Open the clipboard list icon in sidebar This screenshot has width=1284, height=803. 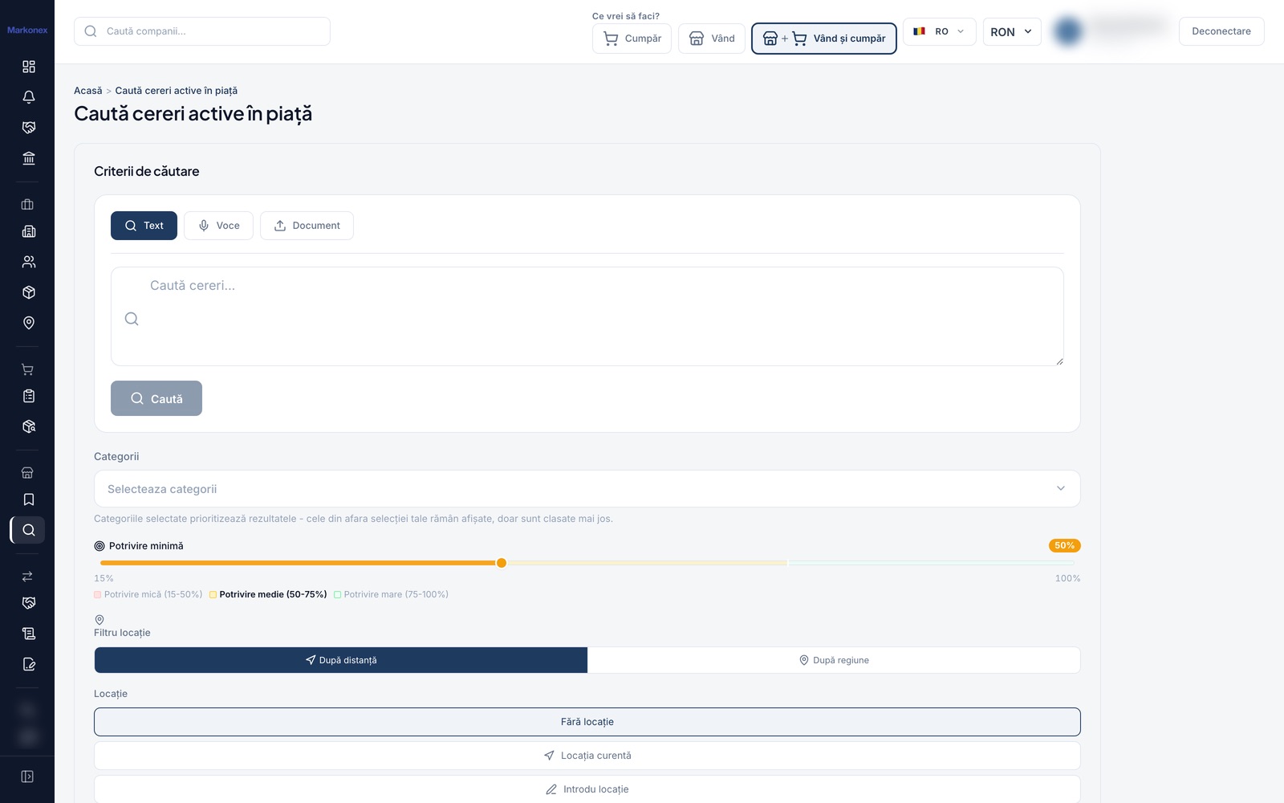pyautogui.click(x=29, y=396)
